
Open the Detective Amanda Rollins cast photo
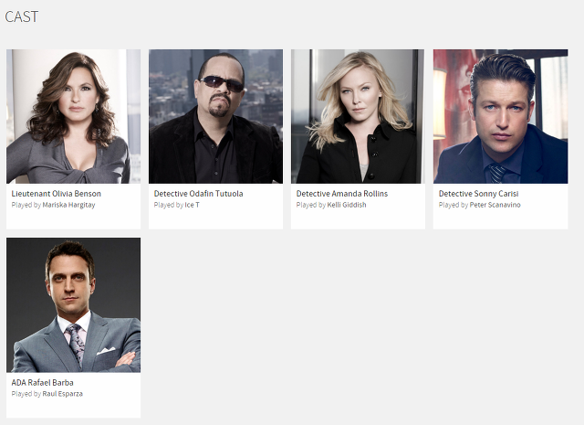click(358, 116)
